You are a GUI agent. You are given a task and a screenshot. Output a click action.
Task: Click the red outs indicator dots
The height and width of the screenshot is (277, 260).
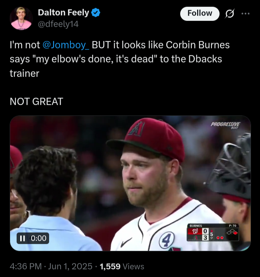coord(220,238)
